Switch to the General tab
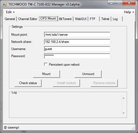Viewport: 138px width, 133px height. pyautogui.click(x=10, y=19)
